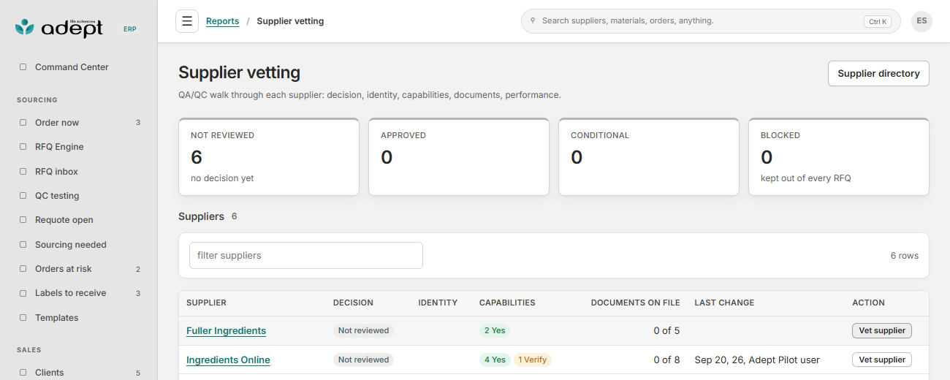
Task: Select the Approved summary card
Action: click(459, 157)
